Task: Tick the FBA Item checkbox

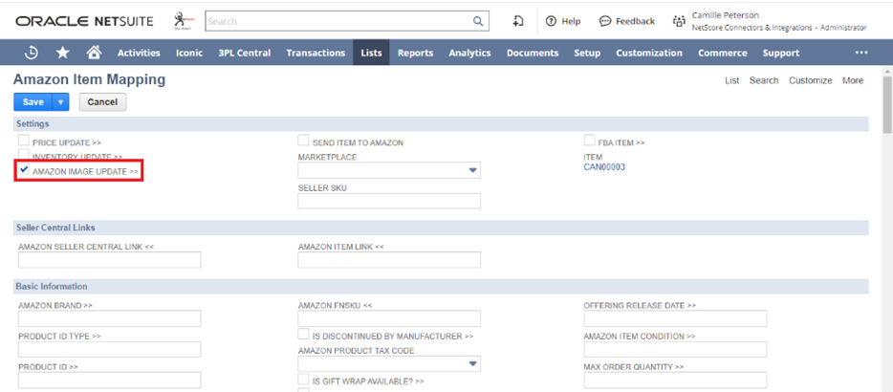Action: pyautogui.click(x=590, y=142)
